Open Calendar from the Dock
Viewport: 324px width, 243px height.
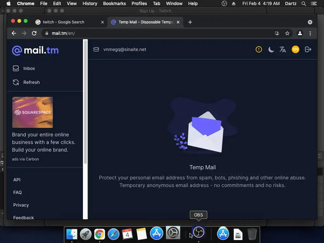(127, 234)
